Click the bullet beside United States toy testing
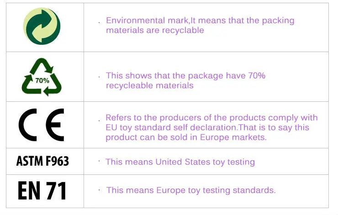Screen dimensions: 338x215 pyautogui.click(x=99, y=161)
